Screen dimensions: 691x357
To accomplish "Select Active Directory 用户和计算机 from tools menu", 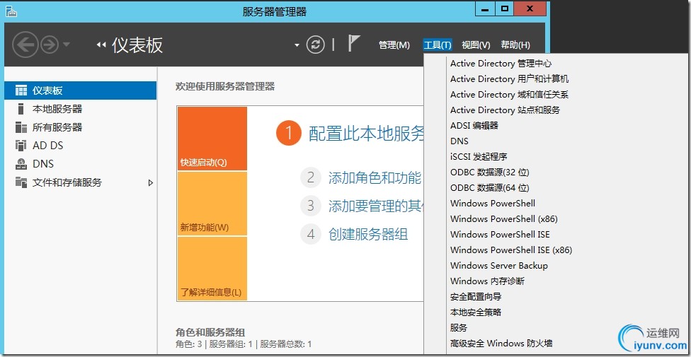I will [509, 79].
